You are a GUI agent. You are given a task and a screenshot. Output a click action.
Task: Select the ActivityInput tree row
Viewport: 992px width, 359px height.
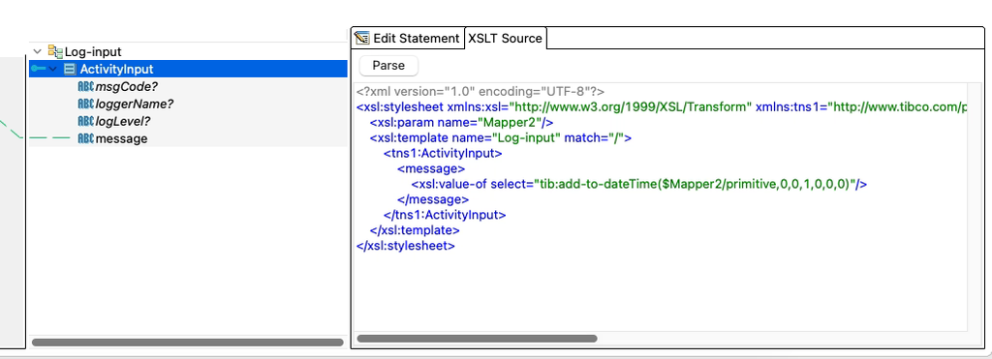pos(189,70)
